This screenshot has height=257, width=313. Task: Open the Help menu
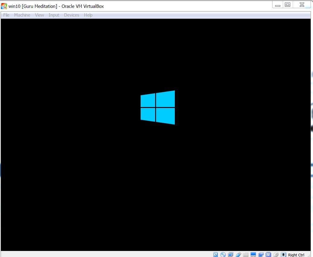pyautogui.click(x=88, y=15)
